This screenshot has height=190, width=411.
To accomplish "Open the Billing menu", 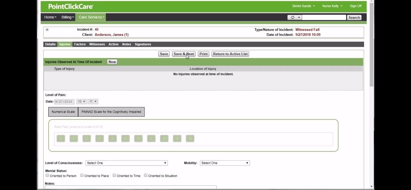I will click(67, 17).
